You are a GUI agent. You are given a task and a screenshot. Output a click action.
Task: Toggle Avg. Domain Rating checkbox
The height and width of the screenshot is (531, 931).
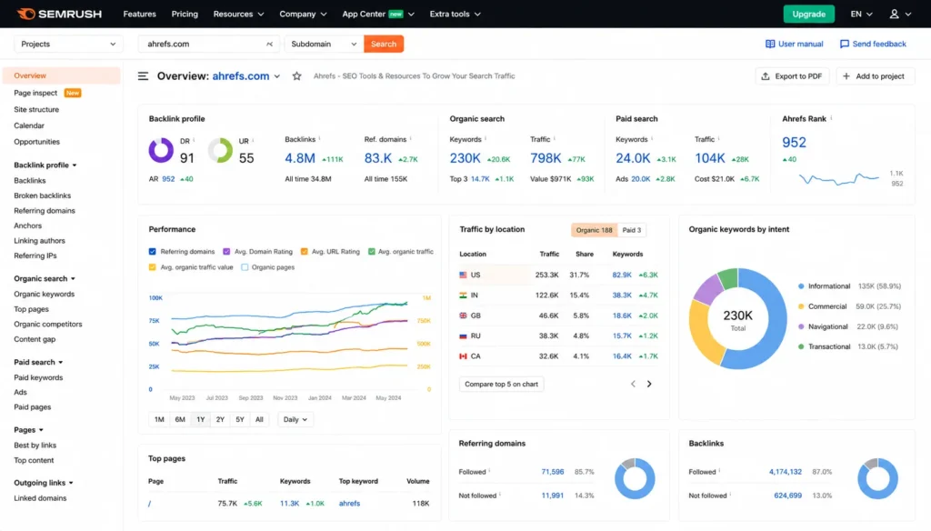(x=226, y=252)
